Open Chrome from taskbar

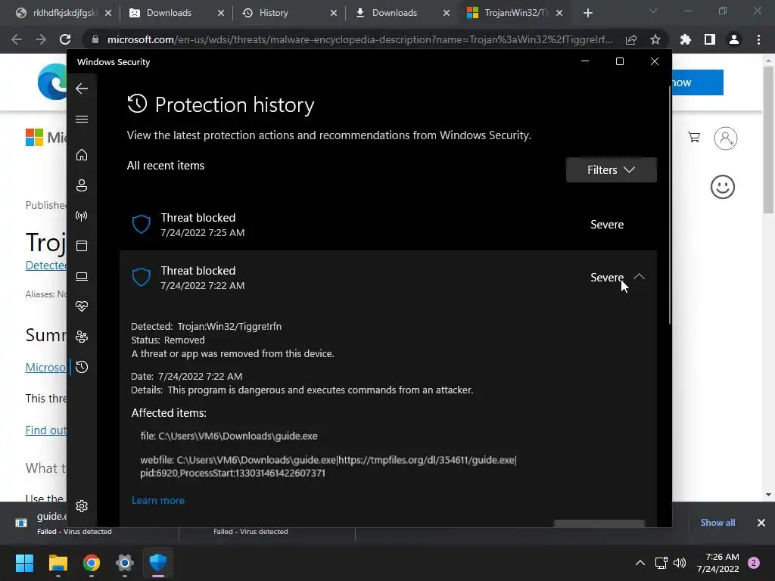tap(92, 563)
